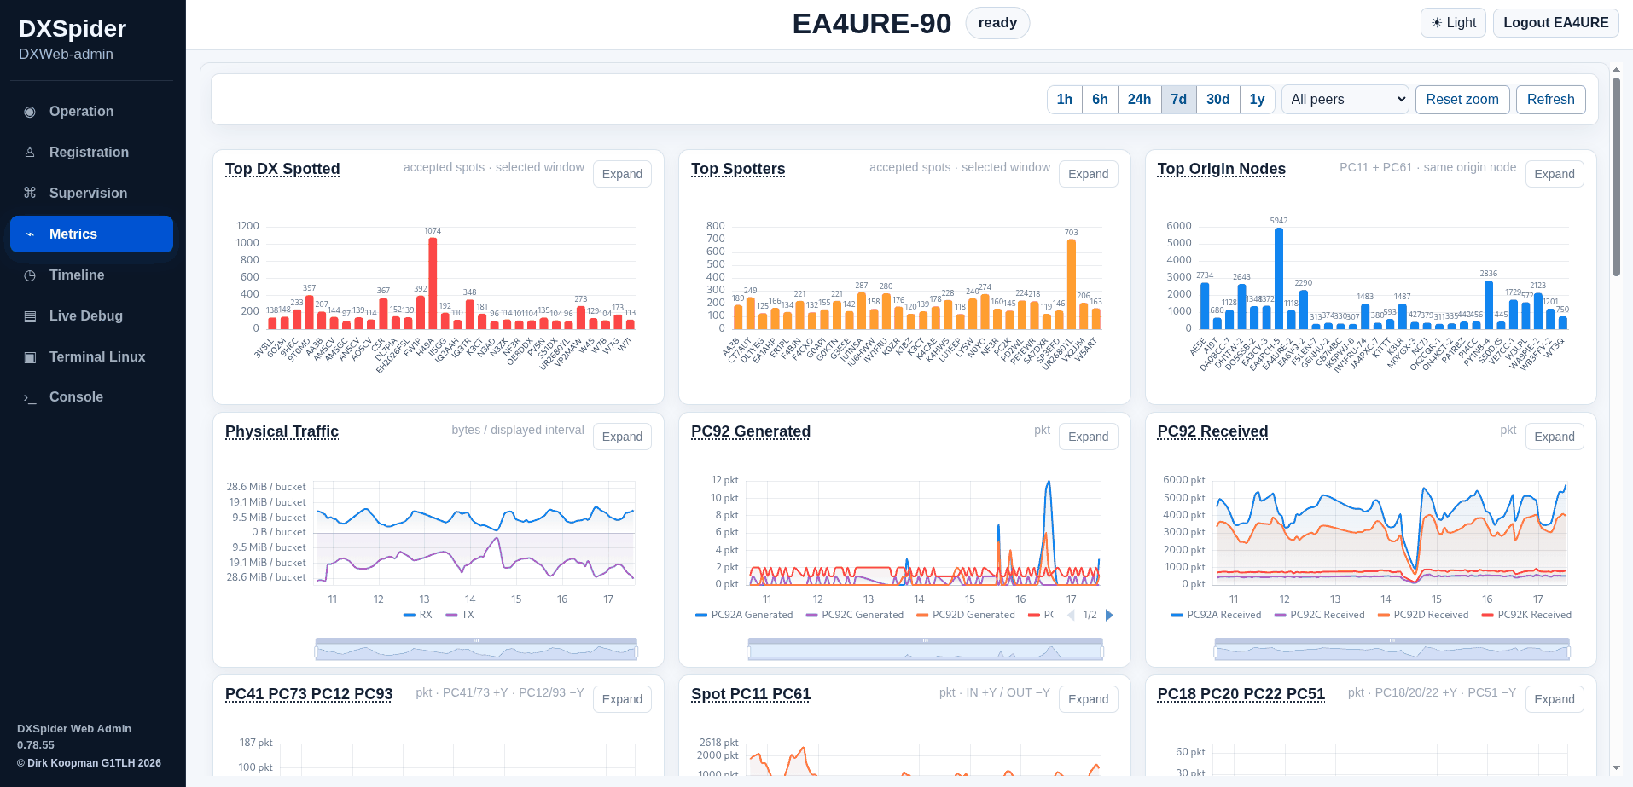Toggle the TX series in Physical Traffic legend
Viewport: 1633px width, 787px height.
[x=459, y=615]
